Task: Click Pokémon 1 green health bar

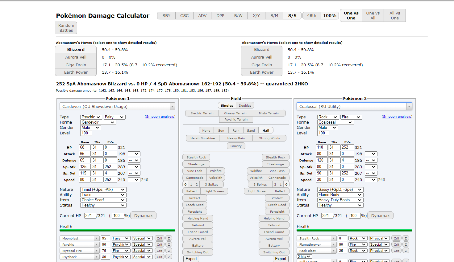Action: pyautogui.click(x=117, y=230)
